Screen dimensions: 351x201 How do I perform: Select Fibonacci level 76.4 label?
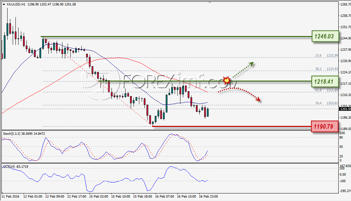coord(318,103)
